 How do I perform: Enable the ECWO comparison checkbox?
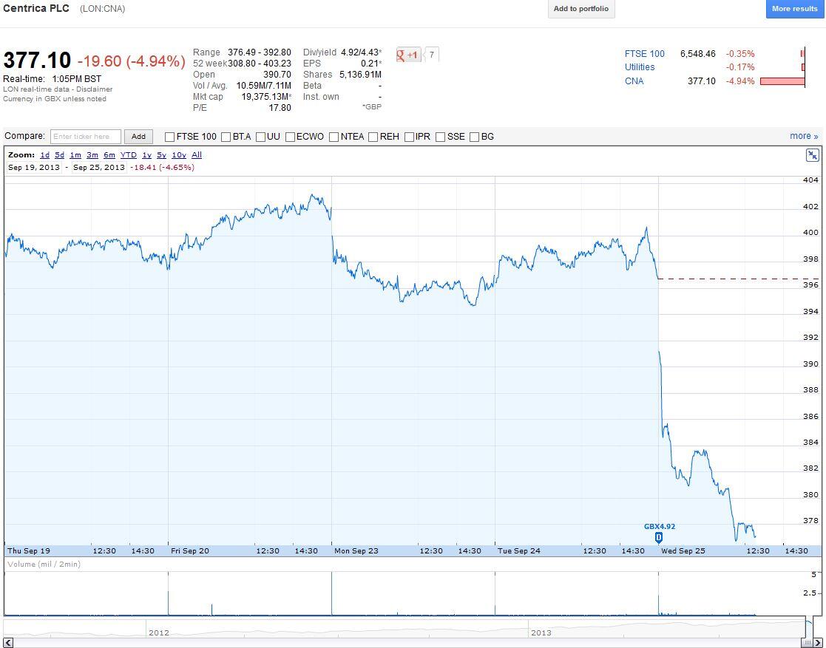(x=290, y=137)
